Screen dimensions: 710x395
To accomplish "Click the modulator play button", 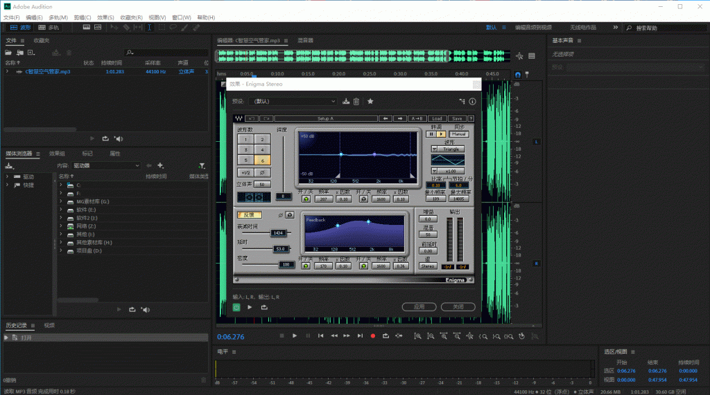I will [x=441, y=134].
